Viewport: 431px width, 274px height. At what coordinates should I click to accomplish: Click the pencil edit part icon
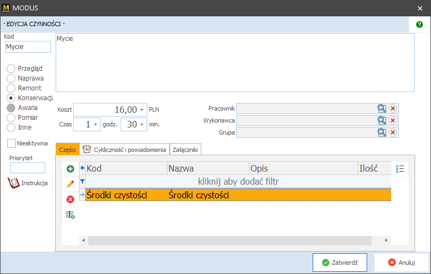tap(70, 184)
